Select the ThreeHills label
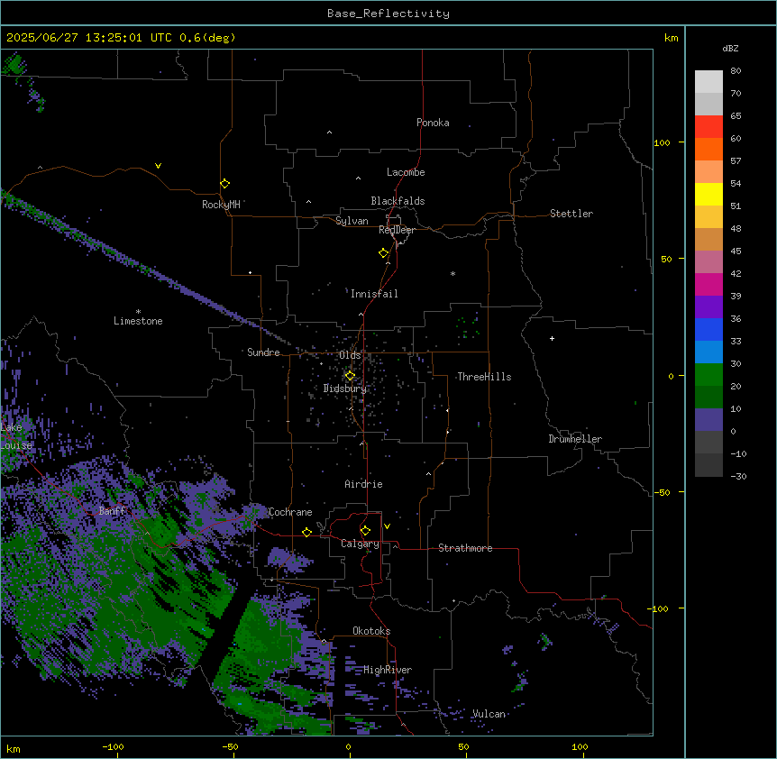The image size is (777, 759). pyautogui.click(x=484, y=377)
